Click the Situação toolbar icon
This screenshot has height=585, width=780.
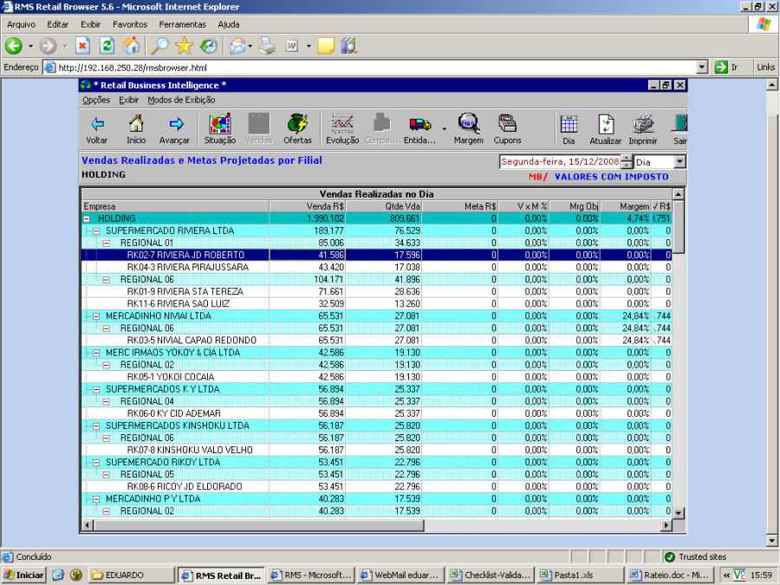(220, 124)
